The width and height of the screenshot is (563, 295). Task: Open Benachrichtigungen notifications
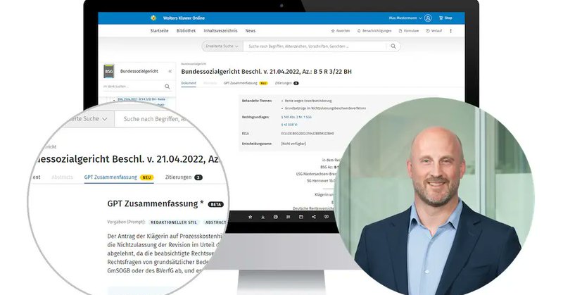[374, 31]
